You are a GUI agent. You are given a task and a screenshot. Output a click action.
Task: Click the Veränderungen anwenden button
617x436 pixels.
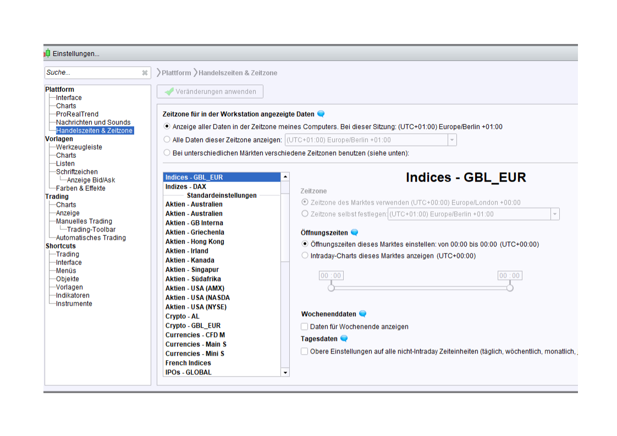(210, 92)
